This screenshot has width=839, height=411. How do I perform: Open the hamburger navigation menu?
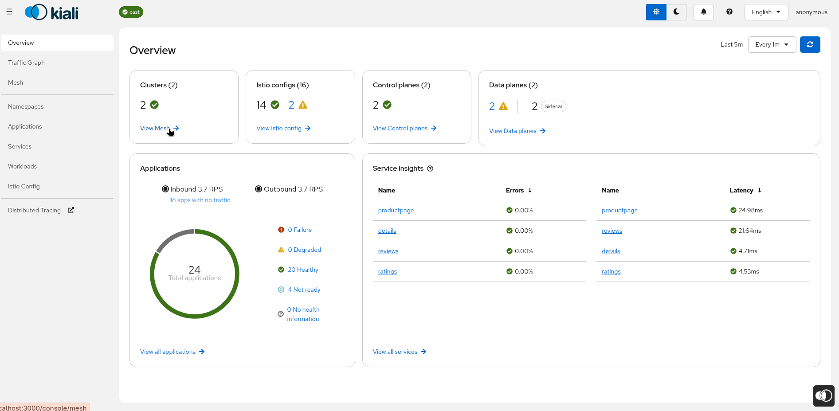(x=9, y=12)
